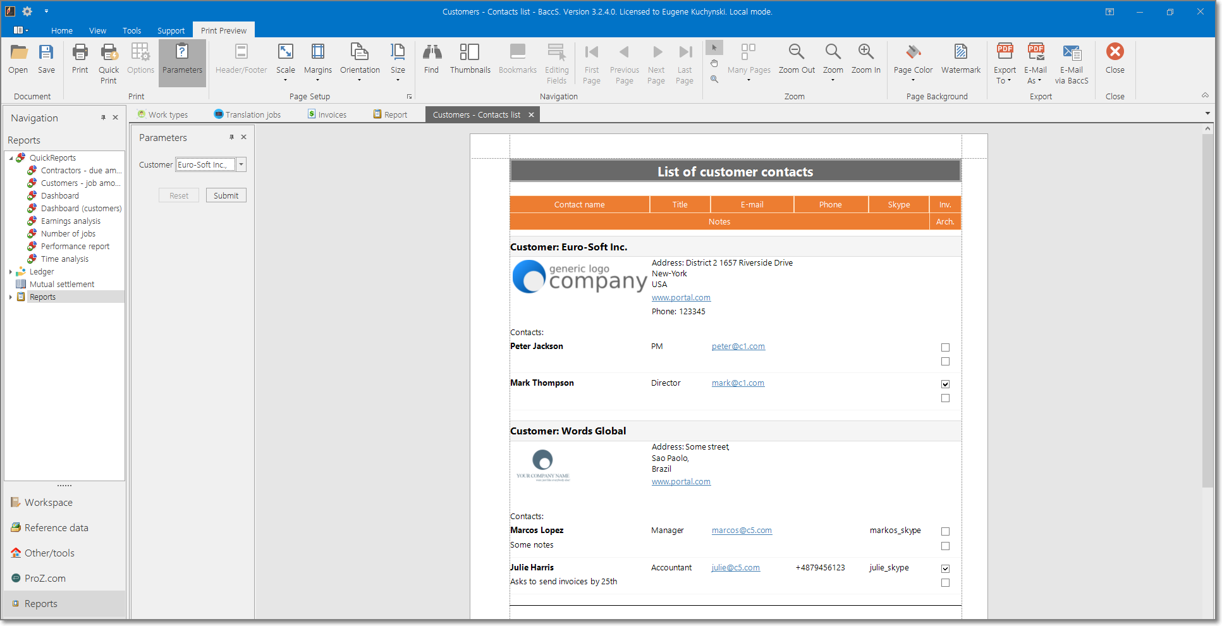Close the Parameters panel
This screenshot has height=626, width=1222.
244,137
